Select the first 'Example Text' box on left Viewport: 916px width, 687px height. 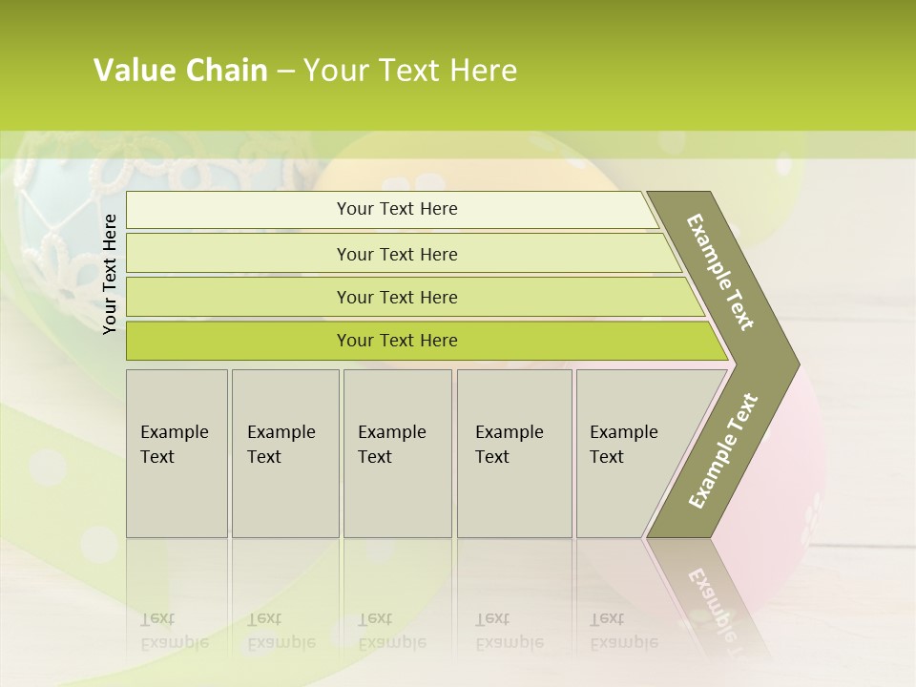tap(177, 453)
